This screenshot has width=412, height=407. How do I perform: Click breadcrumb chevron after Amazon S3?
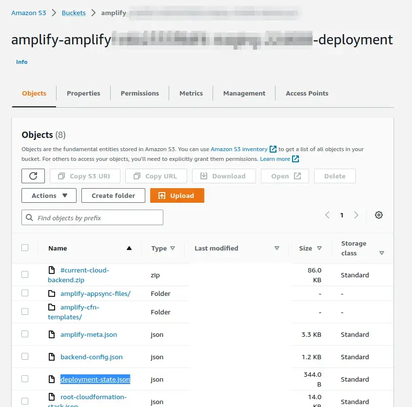(54, 13)
